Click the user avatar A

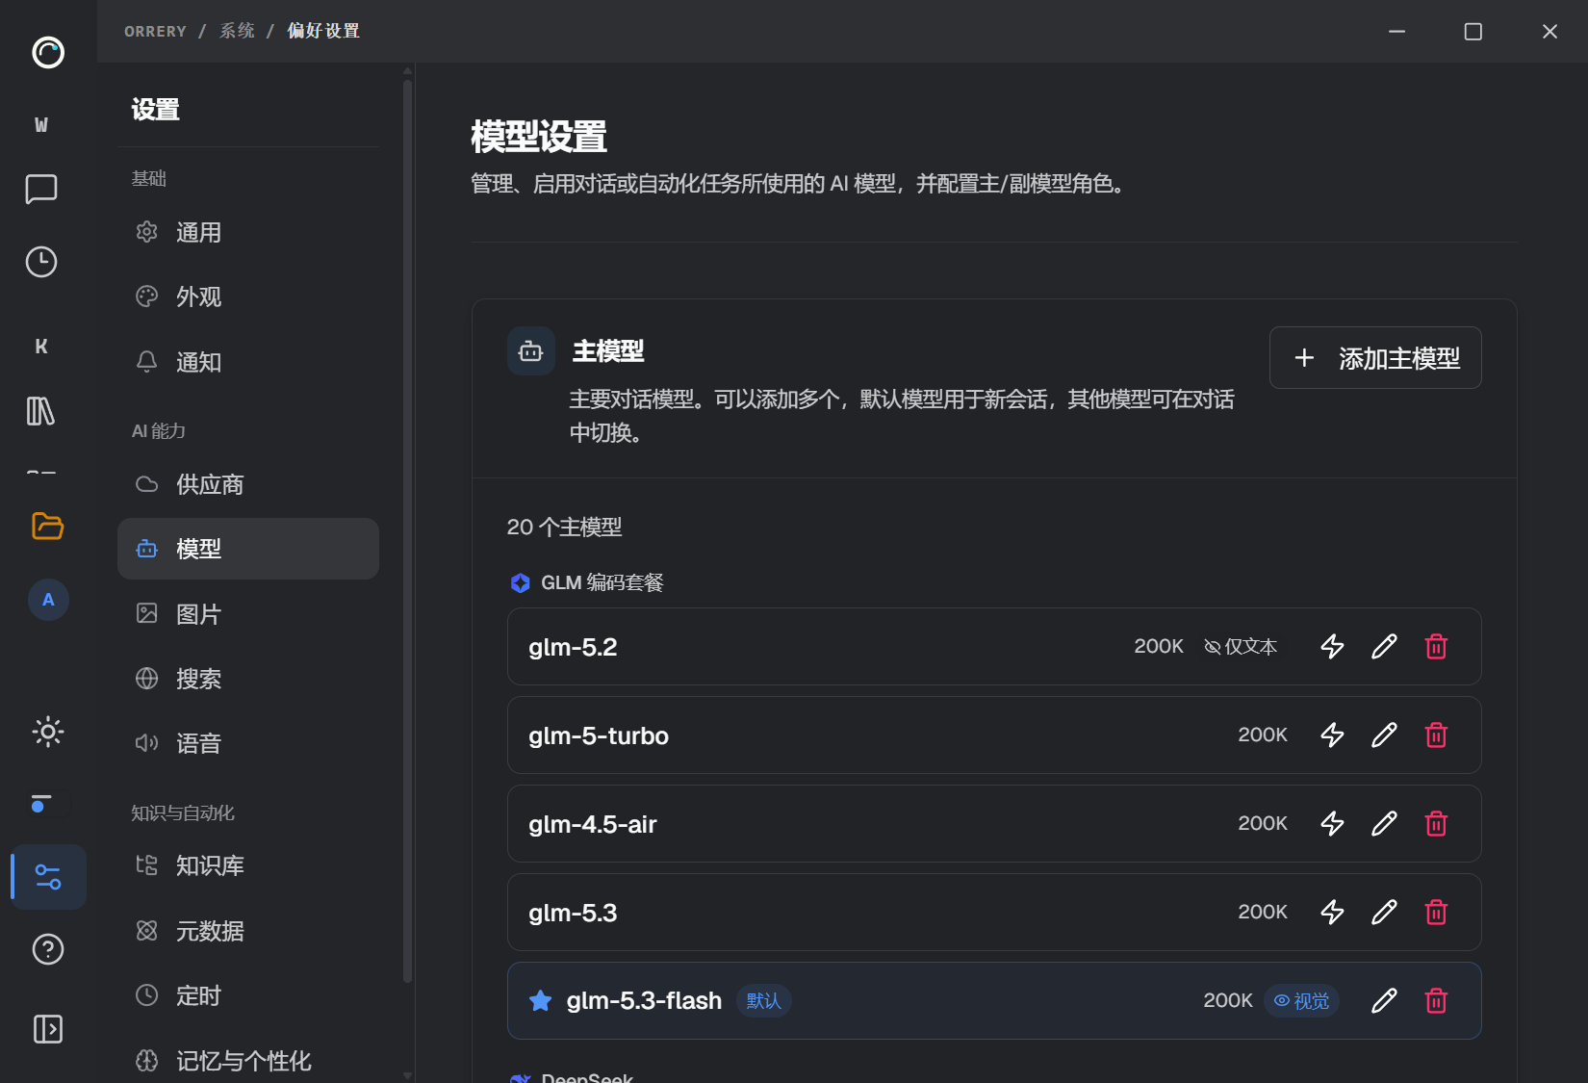(48, 600)
